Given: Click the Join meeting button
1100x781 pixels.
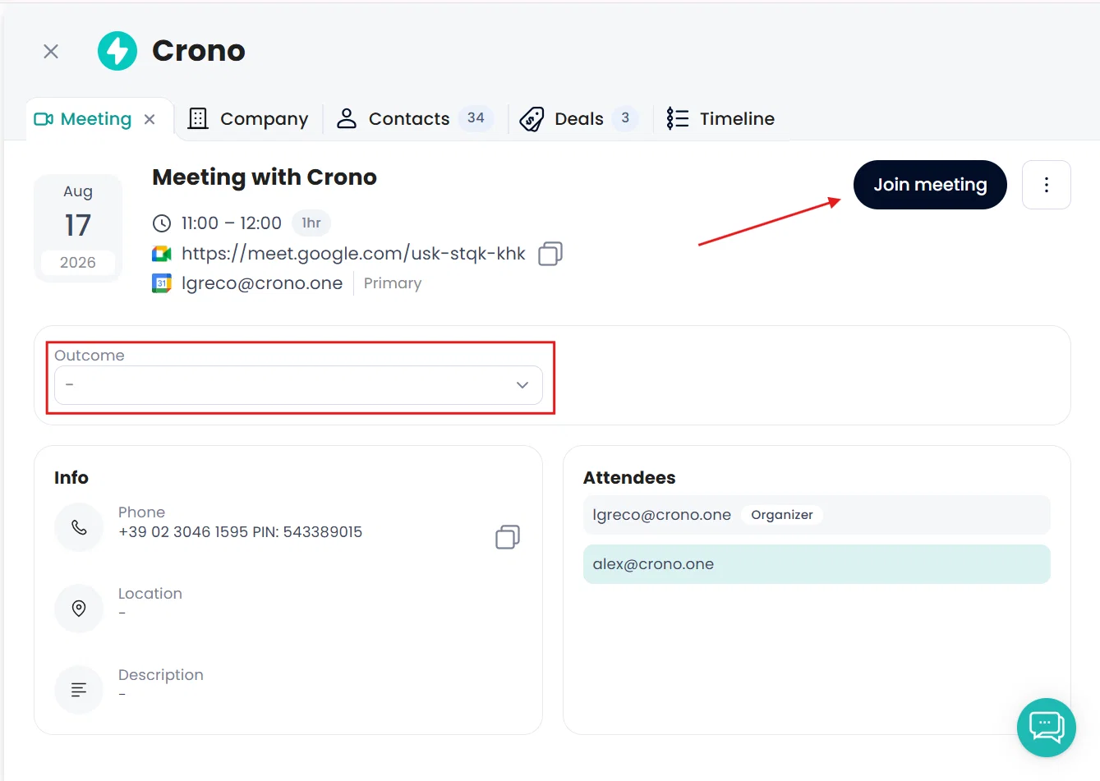Looking at the screenshot, I should pos(930,185).
